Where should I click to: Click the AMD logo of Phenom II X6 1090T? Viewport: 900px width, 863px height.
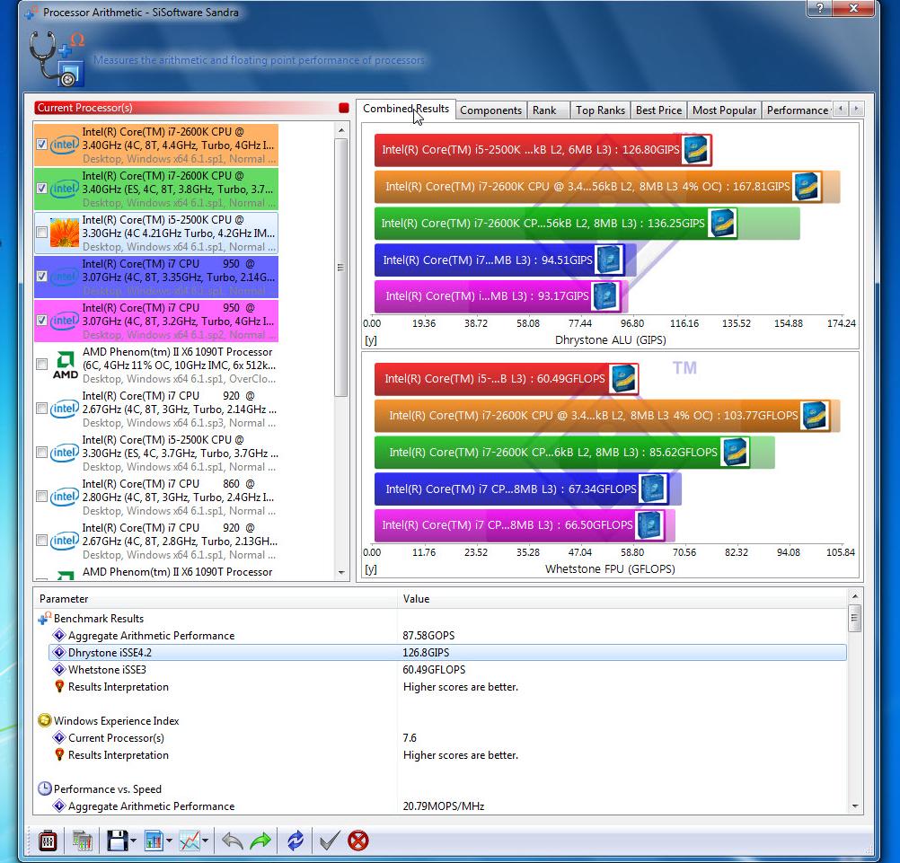pyautogui.click(x=66, y=365)
